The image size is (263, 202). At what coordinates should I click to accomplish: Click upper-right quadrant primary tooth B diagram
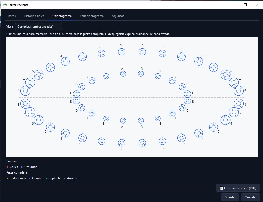(158, 76)
